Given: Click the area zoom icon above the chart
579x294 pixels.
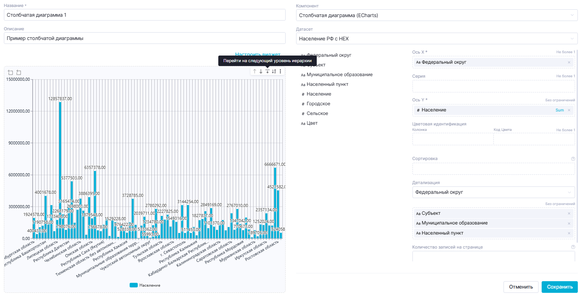Looking at the screenshot, I should click(x=11, y=72).
